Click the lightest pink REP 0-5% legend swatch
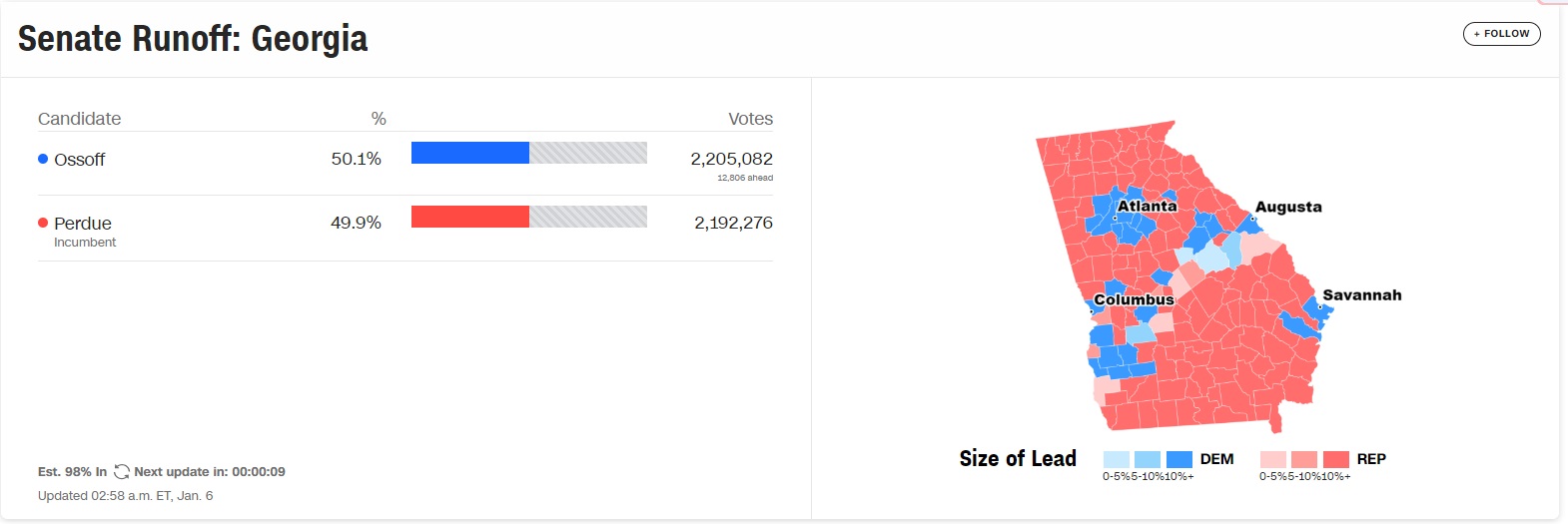Image resolution: width=1568 pixels, height=524 pixels. point(1273,459)
